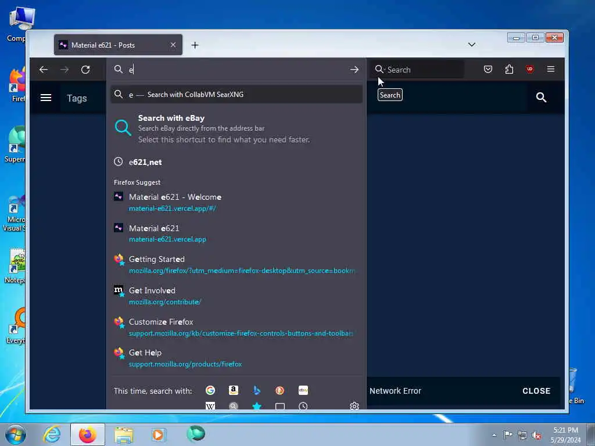
Task: Open 'Material e621 - Welcome' suggestion
Action: [x=236, y=202]
